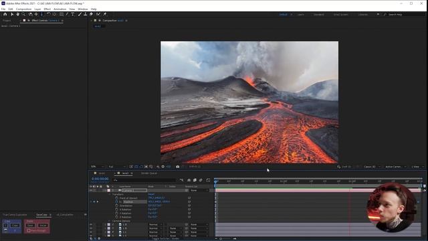Select the Hand tool
This screenshot has width=428, height=241.
click(18, 14)
